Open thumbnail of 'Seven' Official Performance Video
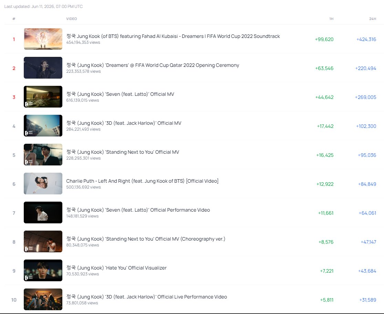This screenshot has height=314, width=384. pyautogui.click(x=43, y=212)
